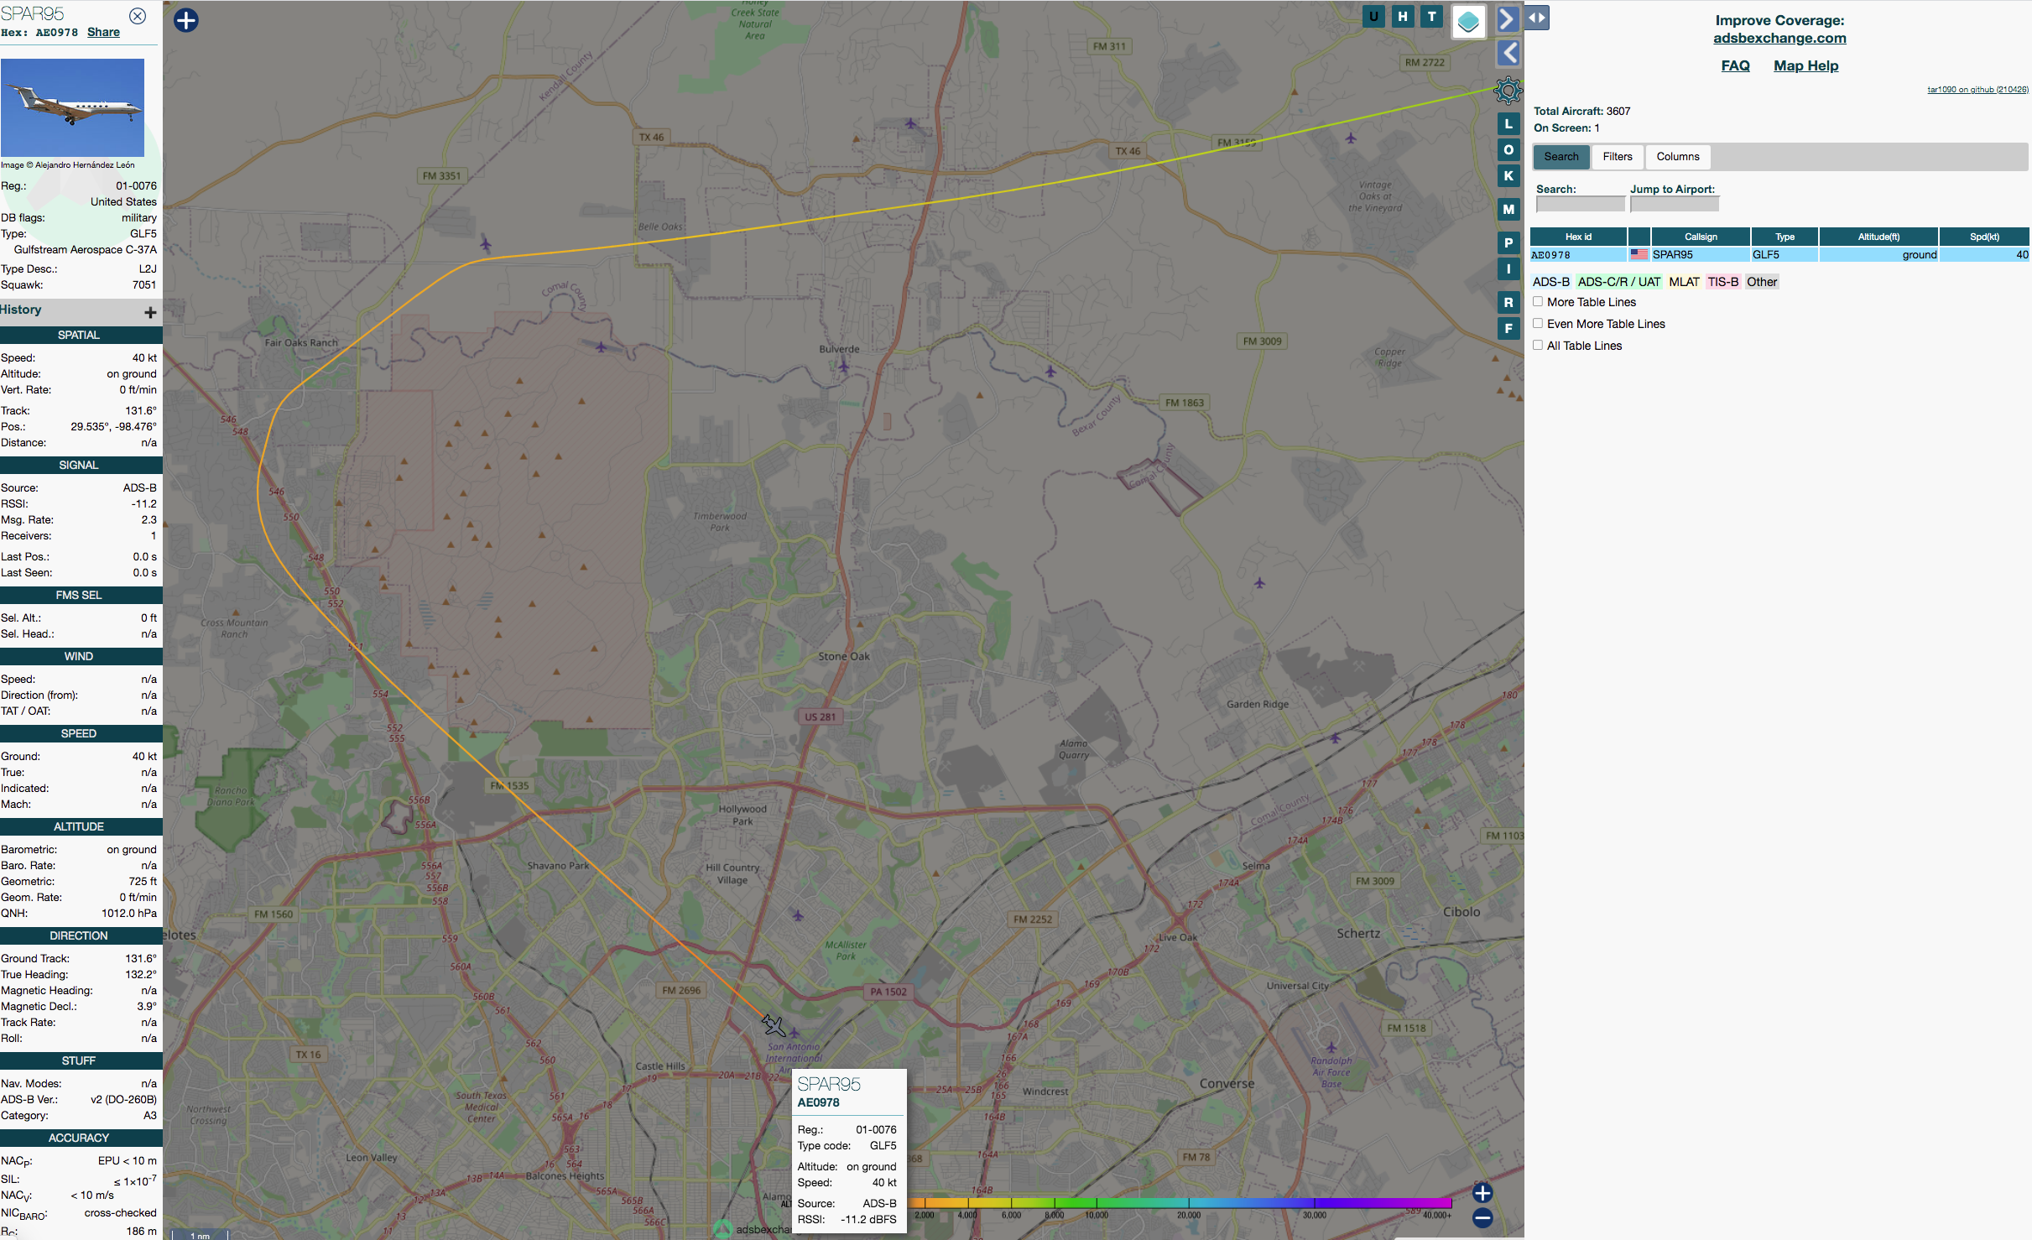Click the airport marker near Bulverde
The width and height of the screenshot is (2032, 1240).
(843, 367)
